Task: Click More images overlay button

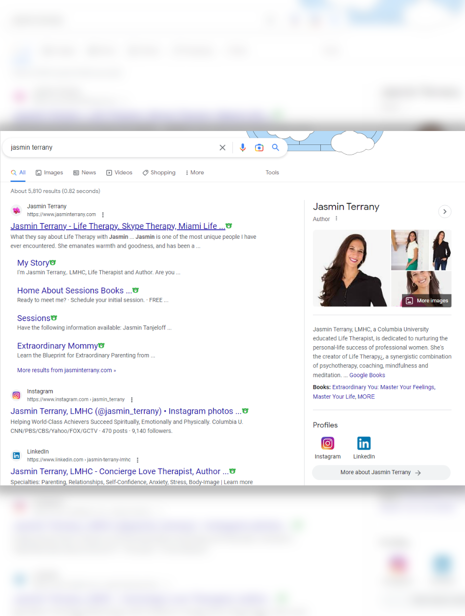Action: [x=427, y=301]
